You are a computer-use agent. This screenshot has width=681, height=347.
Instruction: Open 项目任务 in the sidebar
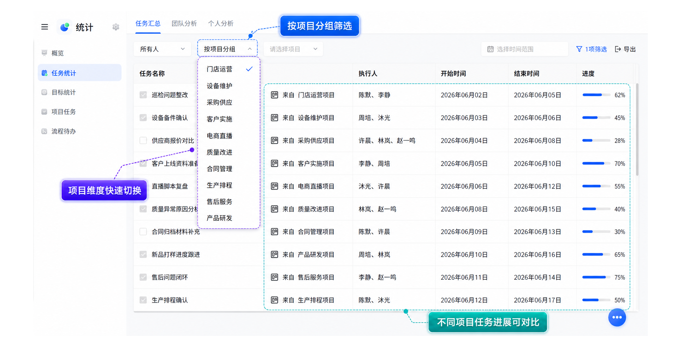(x=80, y=112)
